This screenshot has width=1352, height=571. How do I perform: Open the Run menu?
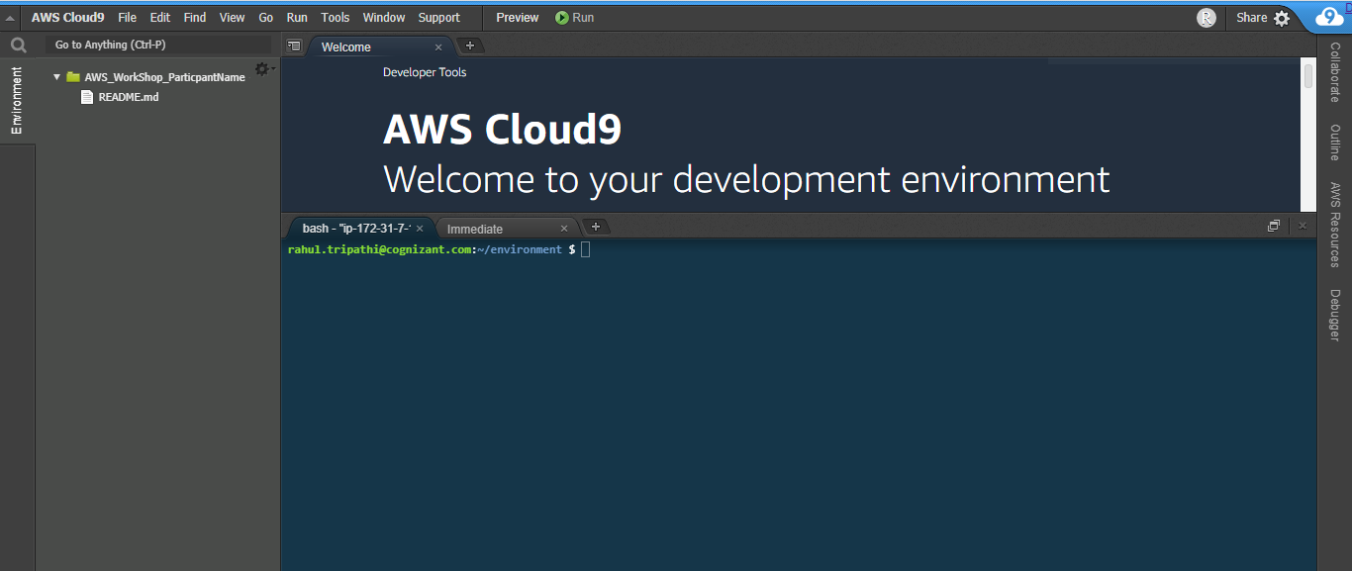(x=297, y=18)
